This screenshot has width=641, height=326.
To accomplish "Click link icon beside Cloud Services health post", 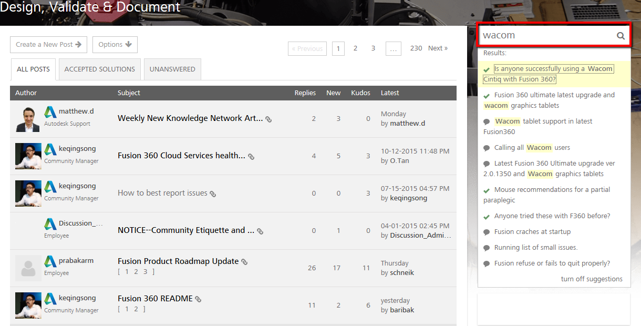I will click(x=251, y=157).
